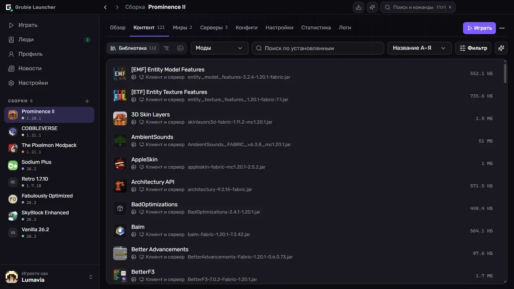This screenshot has height=289, width=514.
Task: View the Статистика tab
Action: 316,28
